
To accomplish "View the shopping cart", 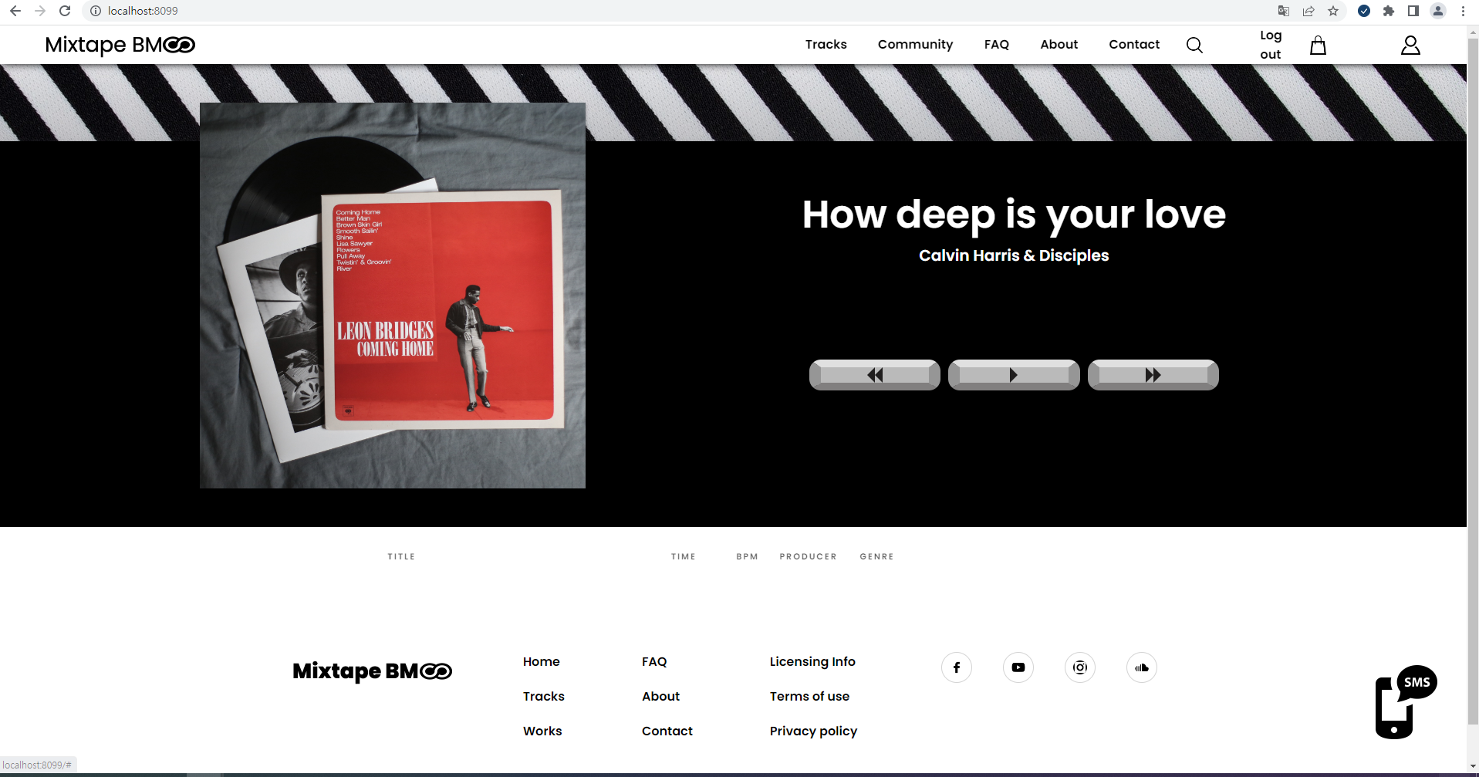I will (x=1317, y=45).
